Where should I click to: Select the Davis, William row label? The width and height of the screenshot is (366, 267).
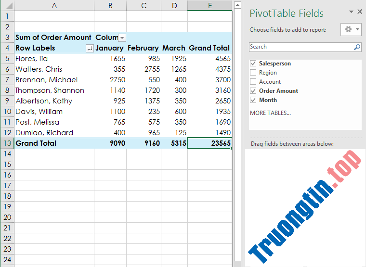tap(54, 112)
